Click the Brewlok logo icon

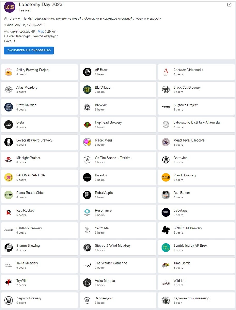click(x=87, y=107)
